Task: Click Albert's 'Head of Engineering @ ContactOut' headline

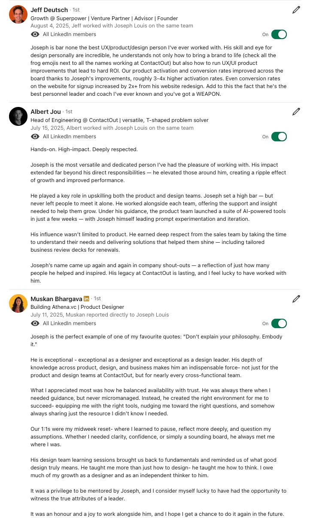Action: click(x=119, y=120)
